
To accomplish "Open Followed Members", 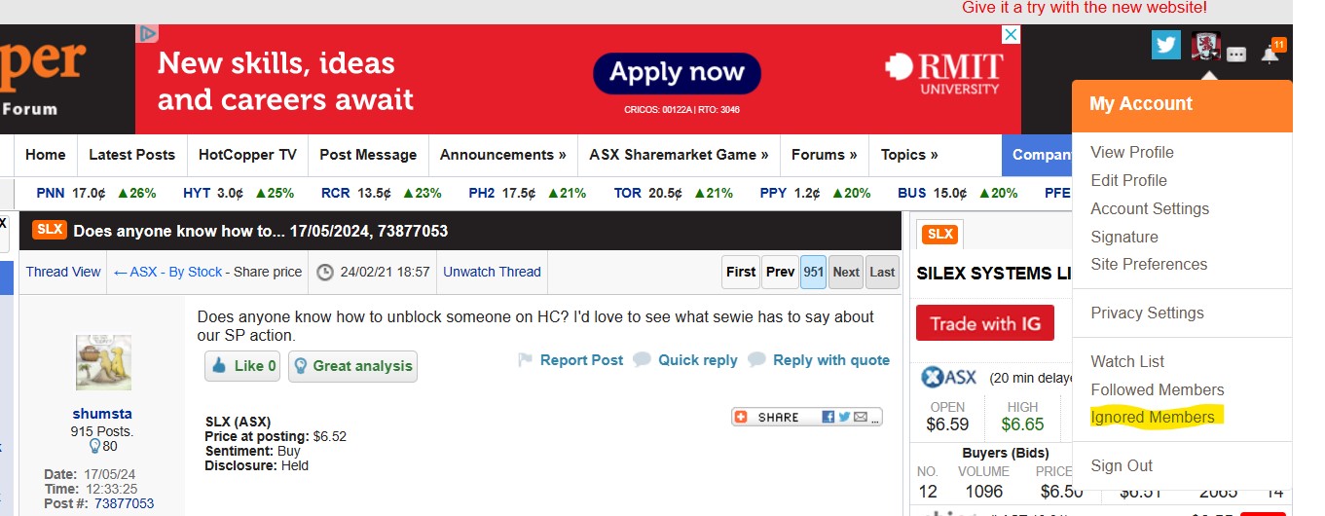I will [x=1158, y=389].
